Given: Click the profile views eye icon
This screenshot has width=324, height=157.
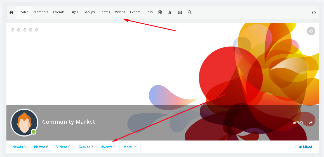Looking at the screenshot, I should (294, 123).
